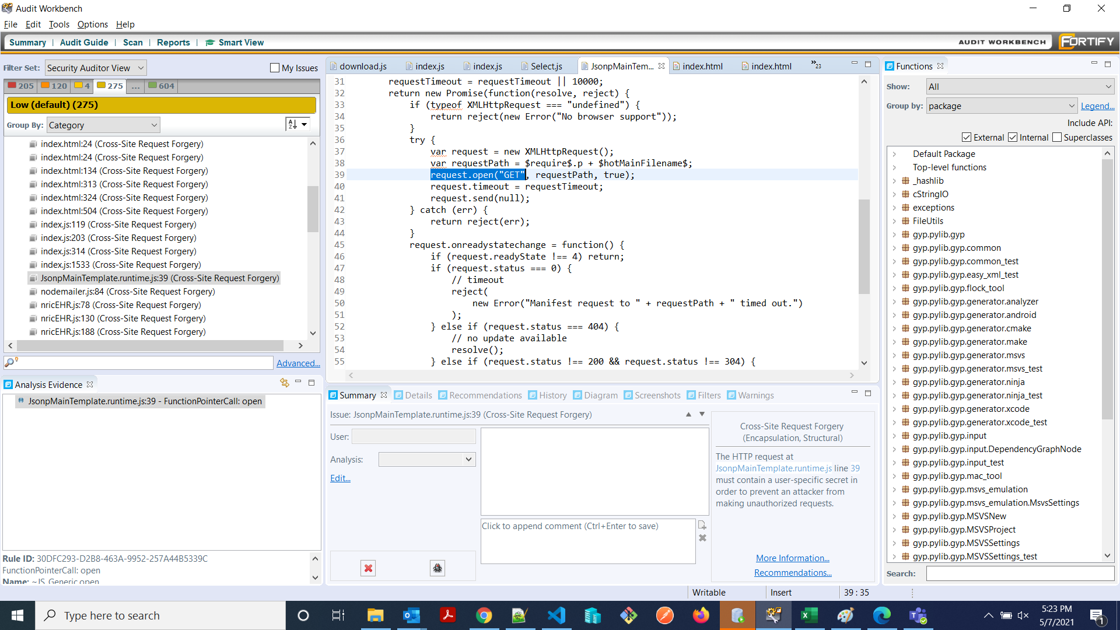Minimize the Analysis Evidence panel
This screenshot has height=630, width=1120.
tap(298, 382)
